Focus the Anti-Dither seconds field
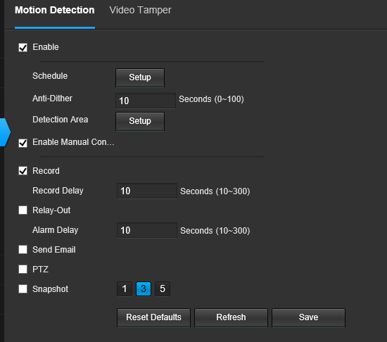The height and width of the screenshot is (342, 387). (x=146, y=101)
